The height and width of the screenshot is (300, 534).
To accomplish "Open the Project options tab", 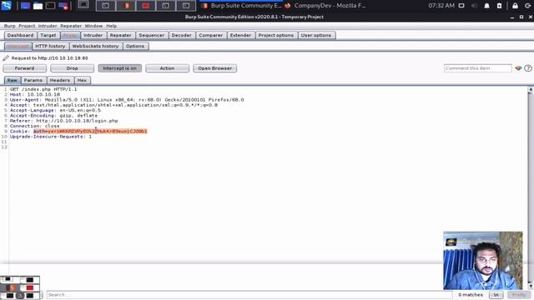I will click(x=276, y=35).
